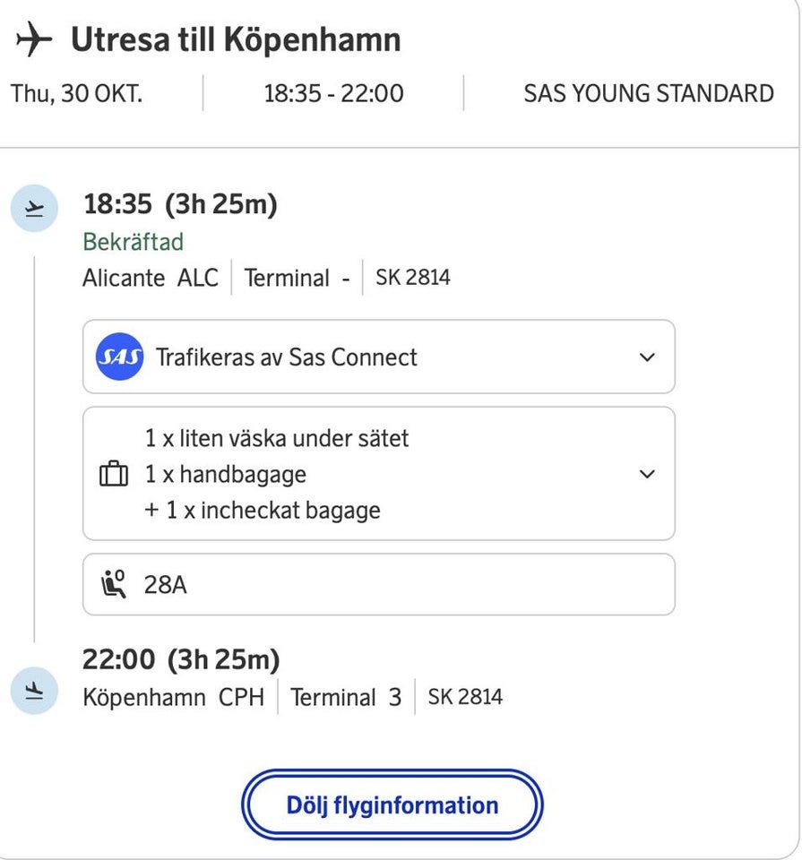Click the SAS airline logo
The width and height of the screenshot is (802, 860).
(x=119, y=357)
